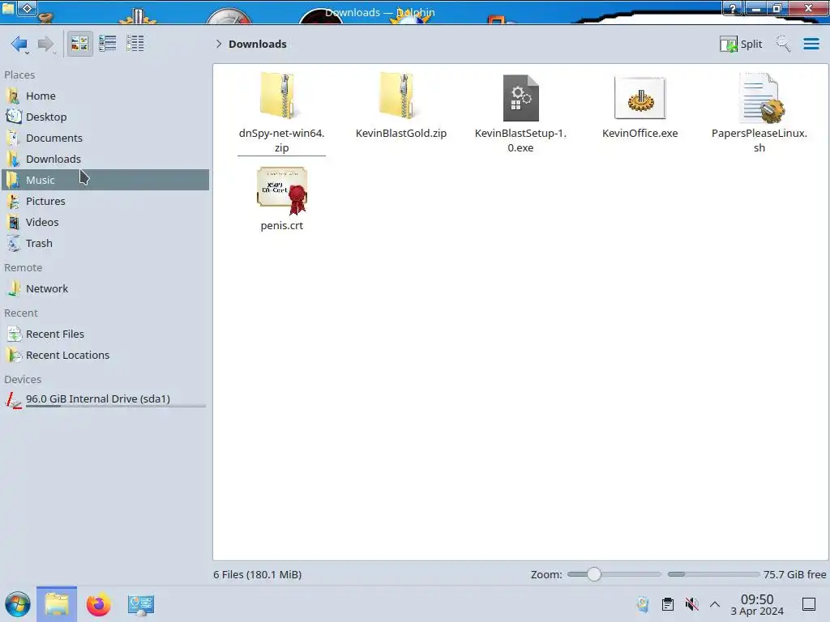The image size is (830, 622).
Task: Unmute the audio volume tray icon
Action: [691, 604]
